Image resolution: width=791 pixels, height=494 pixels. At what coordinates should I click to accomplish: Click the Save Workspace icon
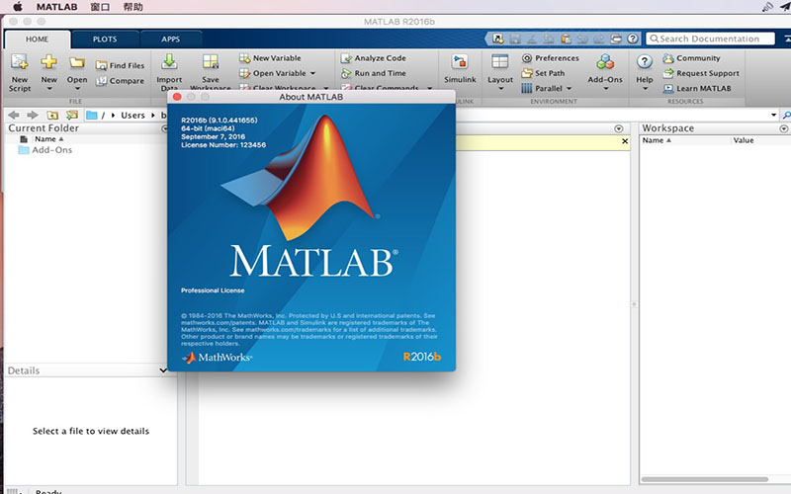[211, 62]
